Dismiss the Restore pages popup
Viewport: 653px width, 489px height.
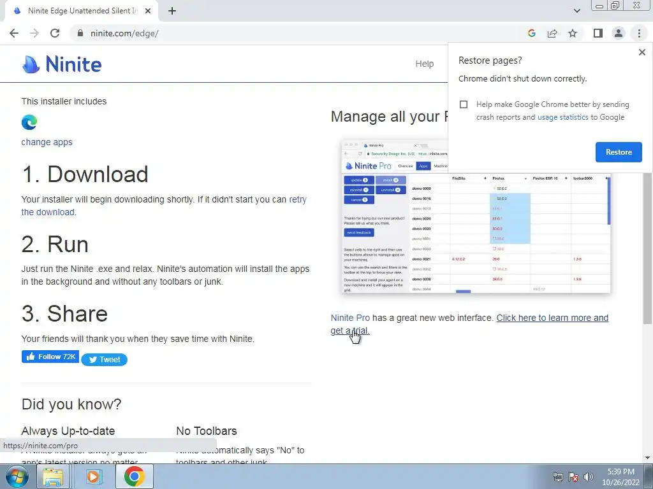pyautogui.click(x=642, y=52)
